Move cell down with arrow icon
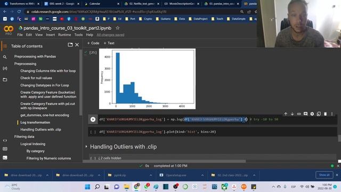The height and width of the screenshot is (192, 341). [x=293, y=114]
